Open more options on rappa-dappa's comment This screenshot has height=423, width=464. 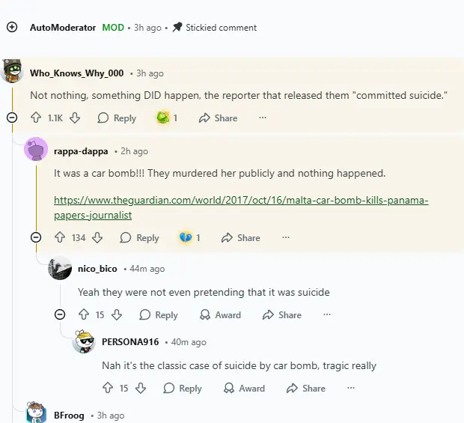pyautogui.click(x=286, y=237)
